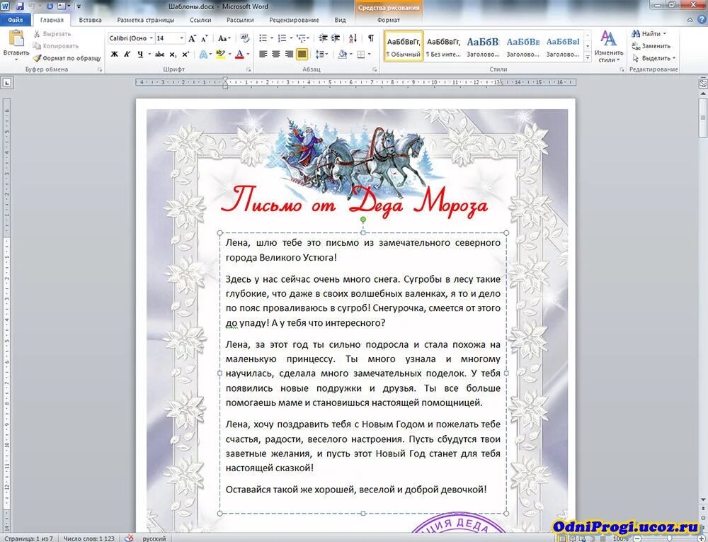
Task: Open the Calibri font name dropdown
Action: (x=151, y=38)
